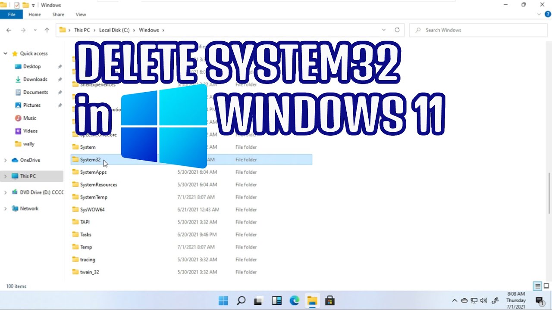Click the OneDrive cloud tray icon
Image resolution: width=552 pixels, height=310 pixels.
pyautogui.click(x=464, y=301)
